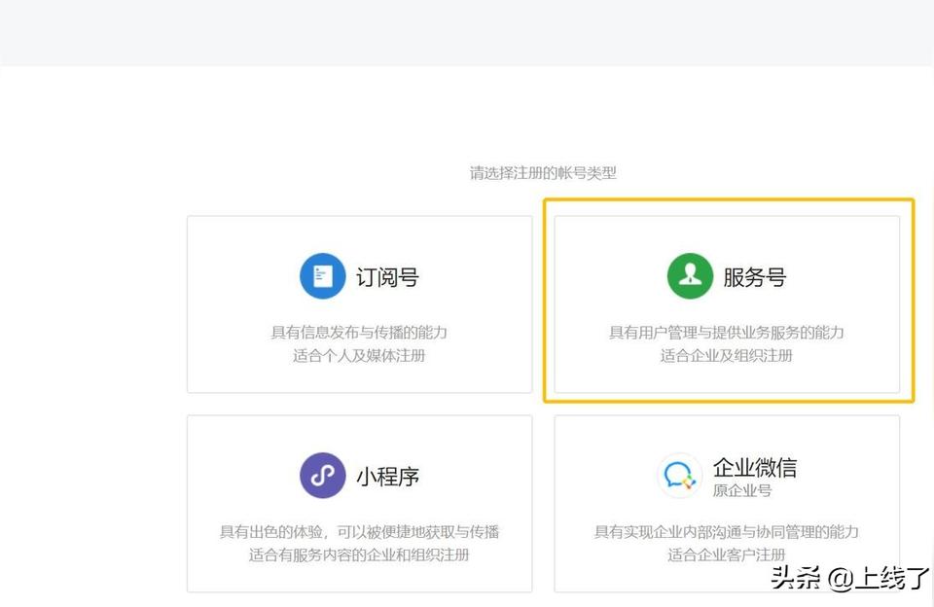Click the heading 请选择注册的帐号类型
The height and width of the screenshot is (607, 934).
543,173
